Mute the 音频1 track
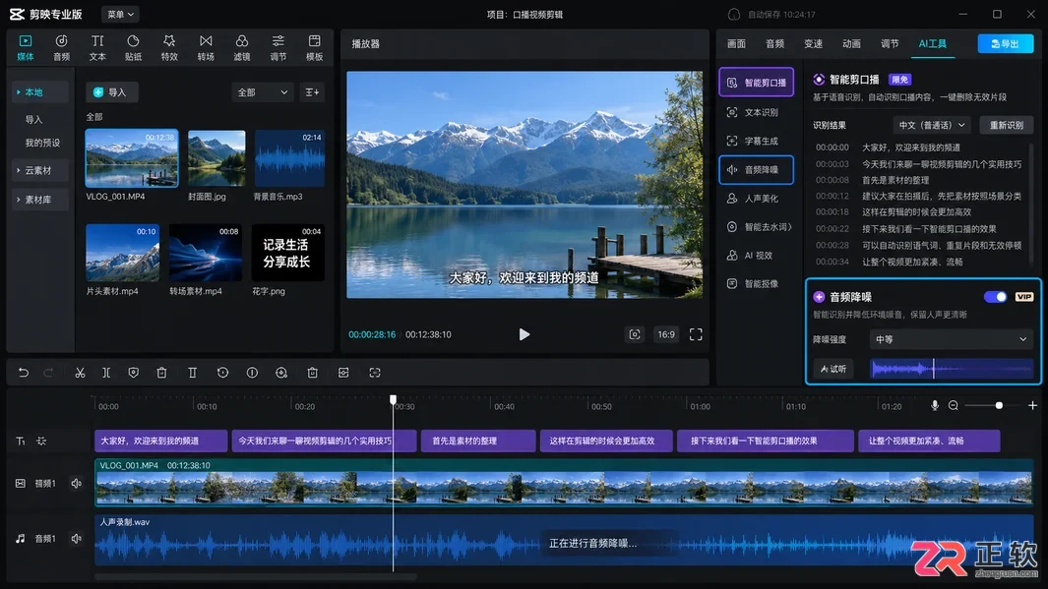Screen dimensions: 1048x589 pyautogui.click(x=76, y=538)
